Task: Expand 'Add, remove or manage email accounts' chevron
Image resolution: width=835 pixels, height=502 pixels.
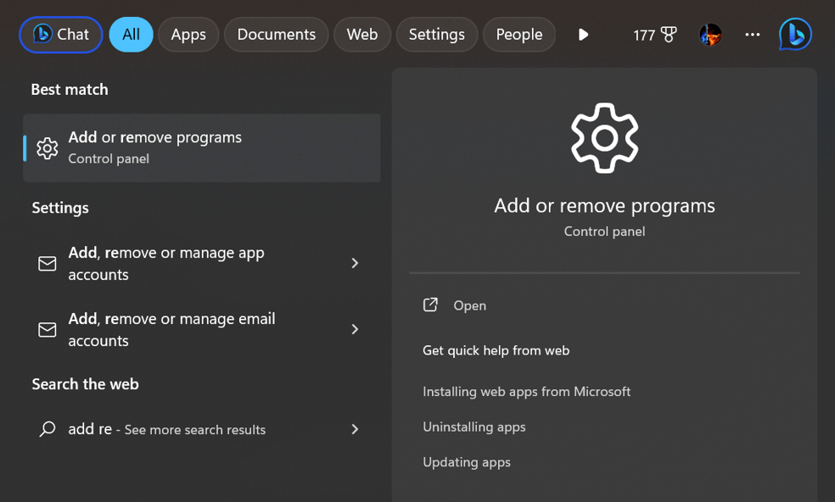Action: click(x=355, y=329)
